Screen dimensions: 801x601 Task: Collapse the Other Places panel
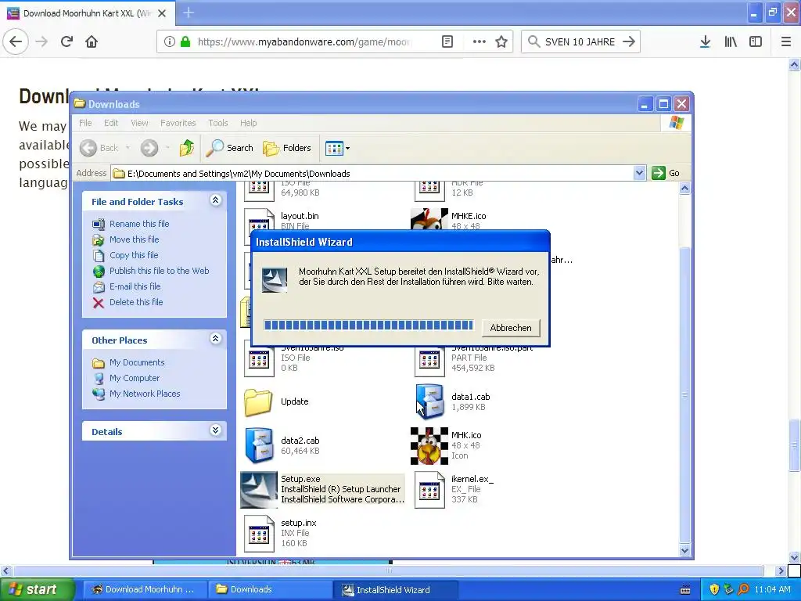click(x=216, y=339)
